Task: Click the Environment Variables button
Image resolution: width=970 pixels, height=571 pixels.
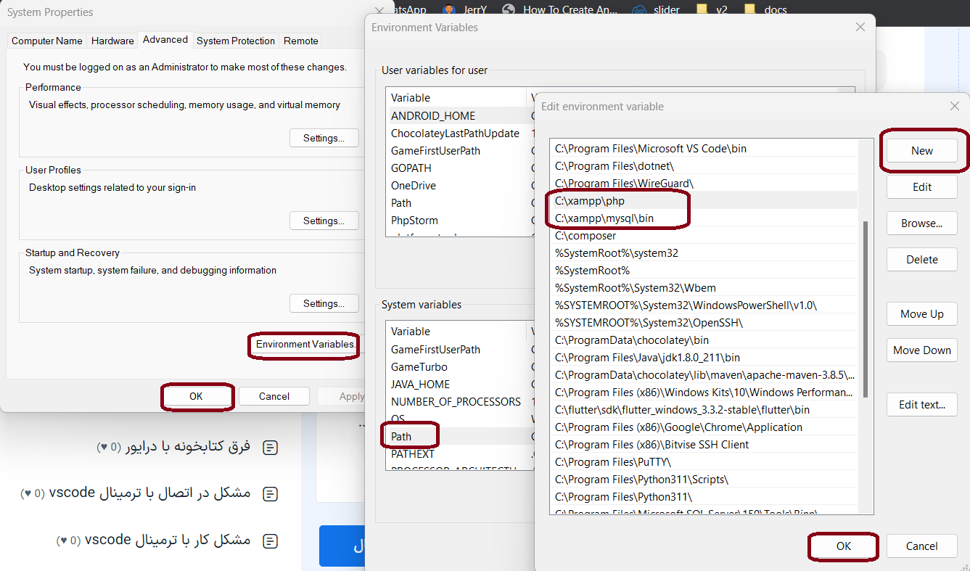Action: pos(305,344)
